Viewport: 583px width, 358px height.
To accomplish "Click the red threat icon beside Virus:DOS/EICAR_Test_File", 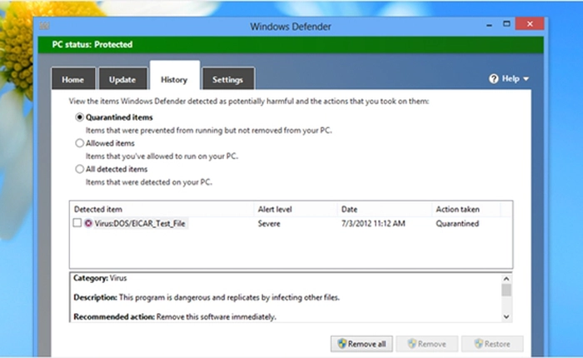I will pos(88,223).
